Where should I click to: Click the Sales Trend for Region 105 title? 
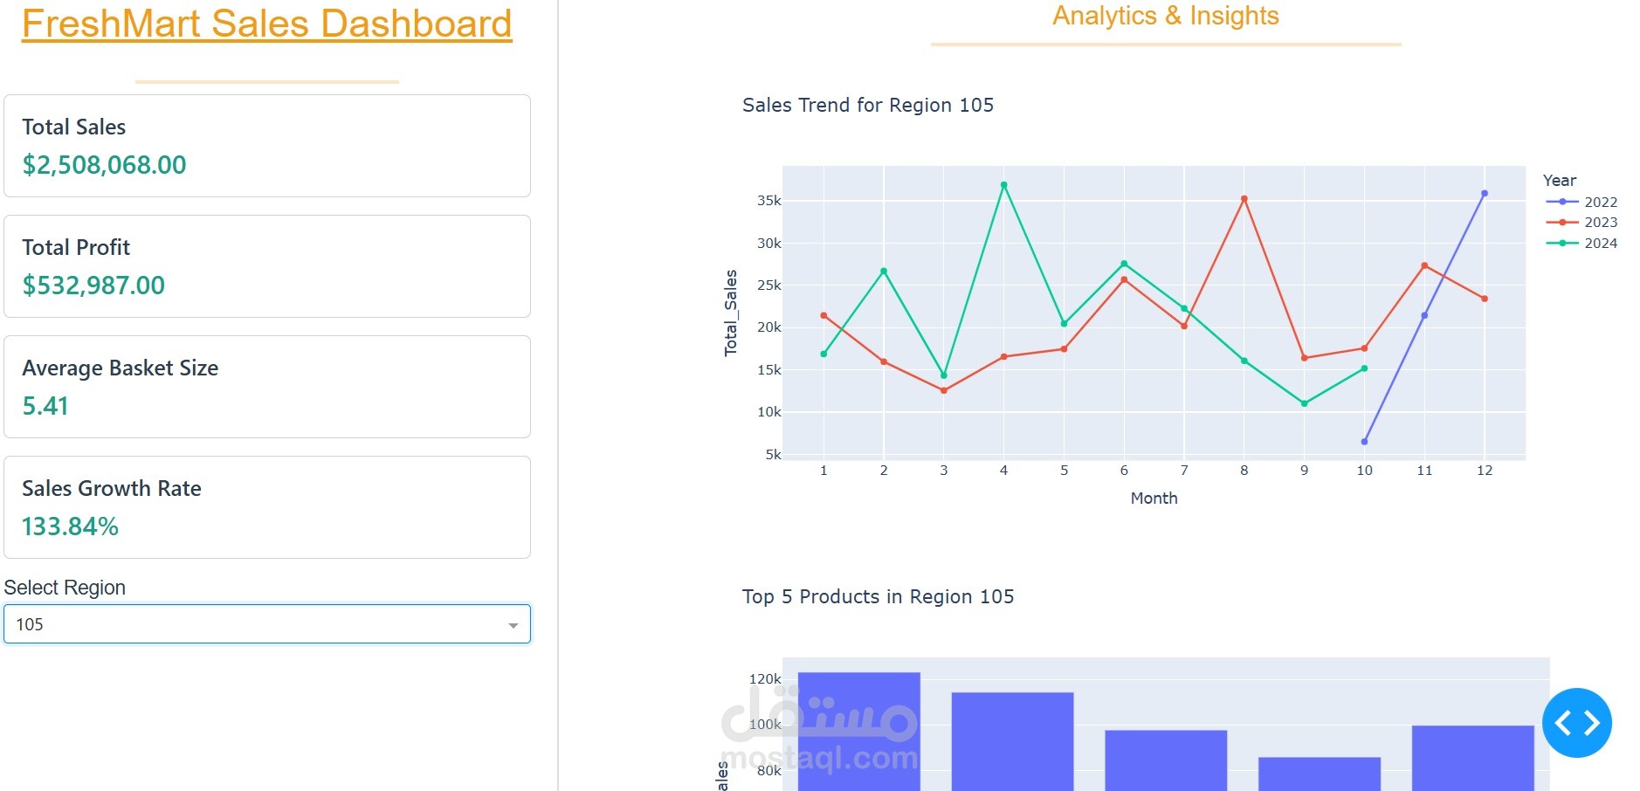click(868, 106)
